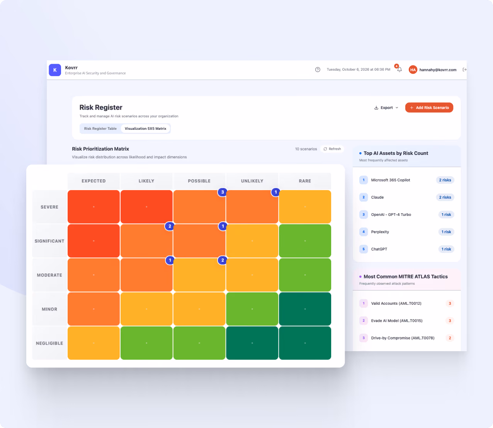
Task: Click the POSSIBLE column header
Action: point(199,181)
